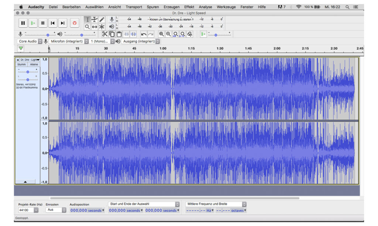Click the Zoom Toggle magnifier icon
378x226 pixels.
tap(190, 34)
